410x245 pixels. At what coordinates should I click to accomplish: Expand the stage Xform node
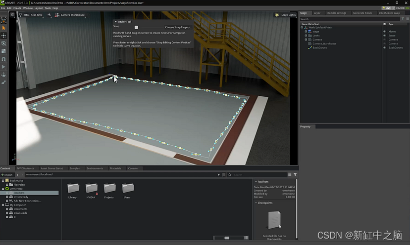click(x=306, y=31)
